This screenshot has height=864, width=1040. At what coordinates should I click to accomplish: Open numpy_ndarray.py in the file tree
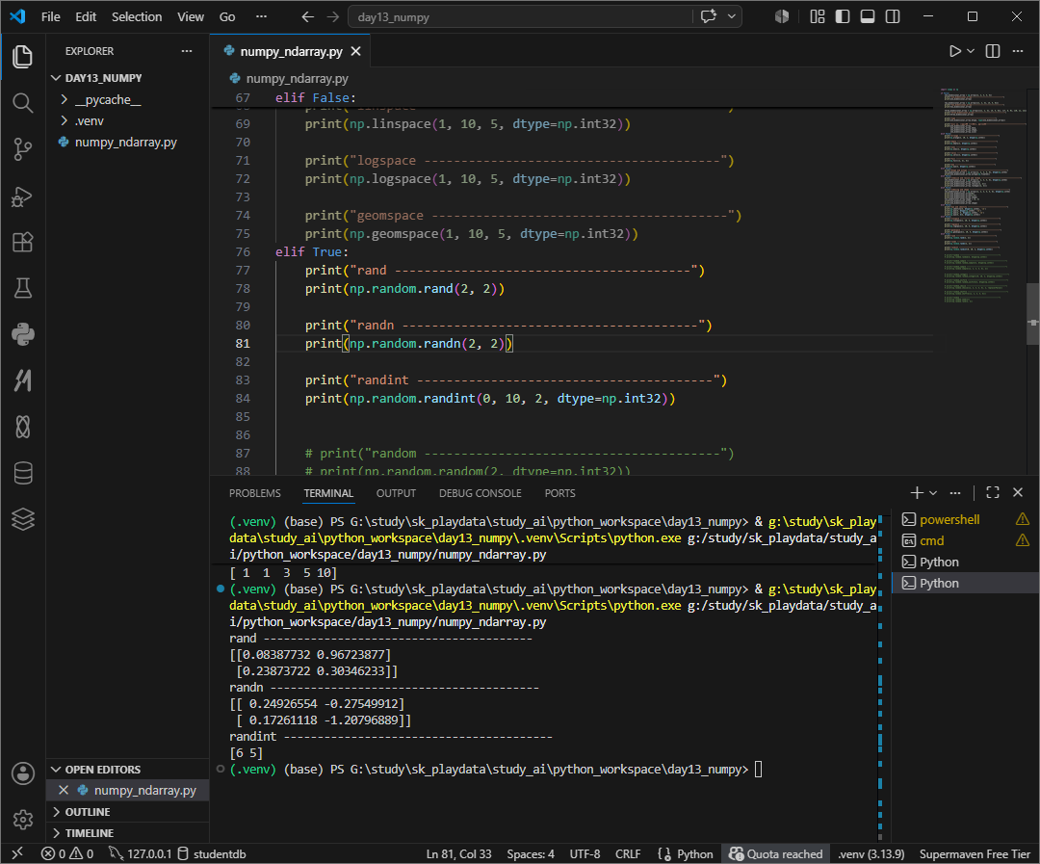[x=128, y=142]
